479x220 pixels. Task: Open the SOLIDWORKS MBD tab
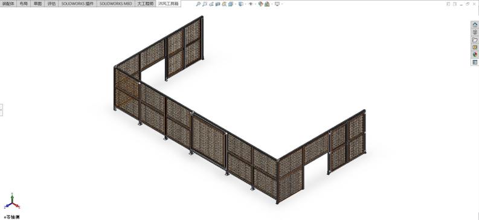(115, 4)
